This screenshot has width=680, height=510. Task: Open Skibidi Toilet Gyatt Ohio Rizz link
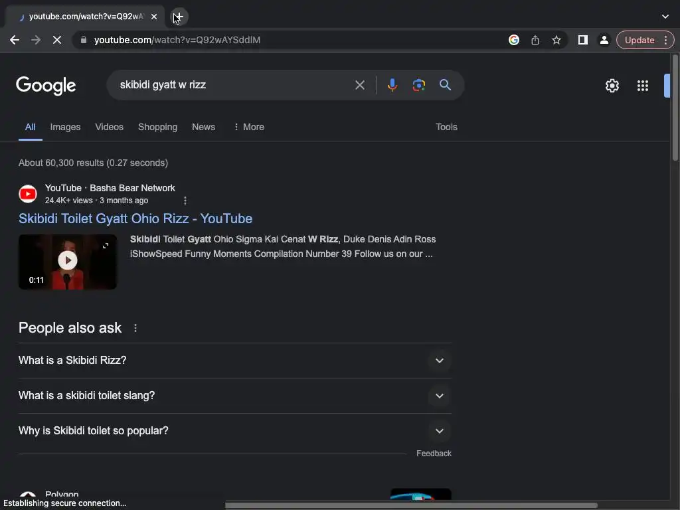point(135,218)
